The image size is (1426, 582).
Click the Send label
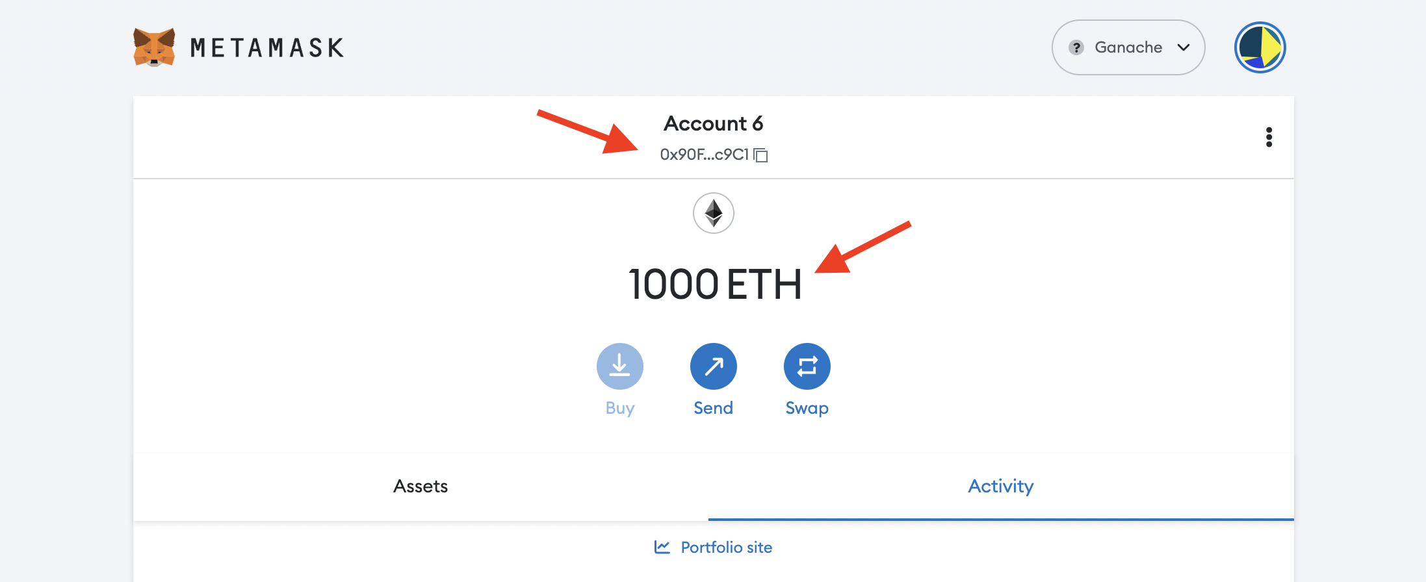point(714,408)
